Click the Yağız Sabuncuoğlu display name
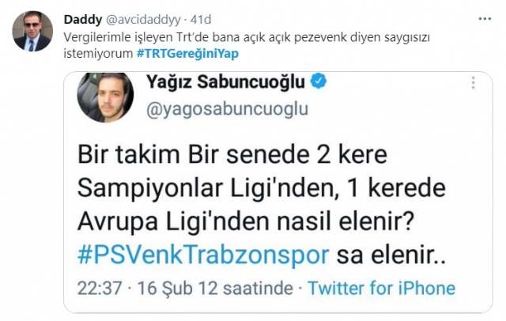The image size is (506, 321). (225, 81)
